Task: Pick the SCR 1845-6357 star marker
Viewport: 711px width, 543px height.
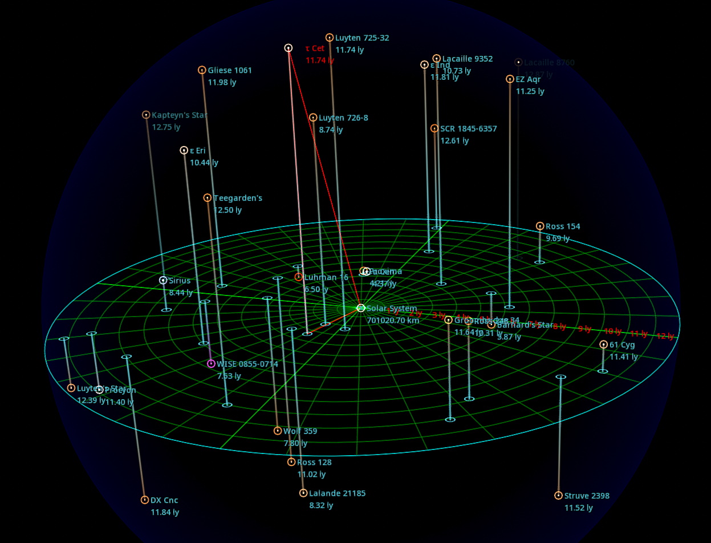Action: [434, 129]
